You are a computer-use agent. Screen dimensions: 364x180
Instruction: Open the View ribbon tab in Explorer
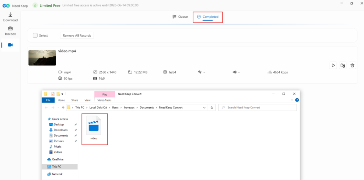87,100
